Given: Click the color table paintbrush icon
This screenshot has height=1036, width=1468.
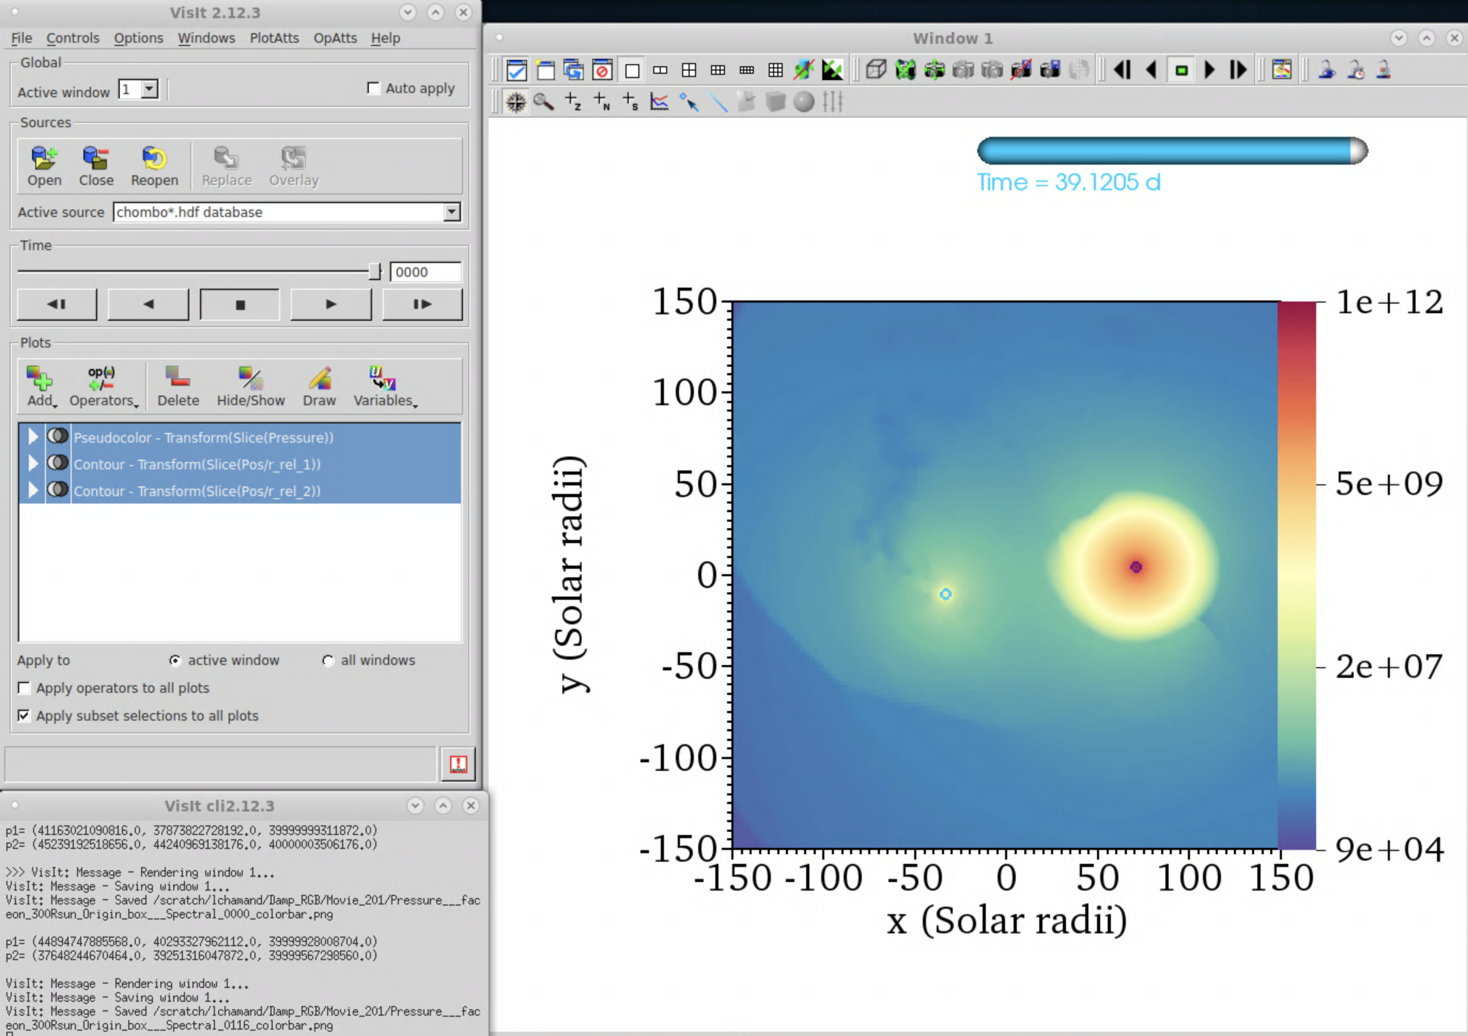Looking at the screenshot, I should click(1281, 69).
